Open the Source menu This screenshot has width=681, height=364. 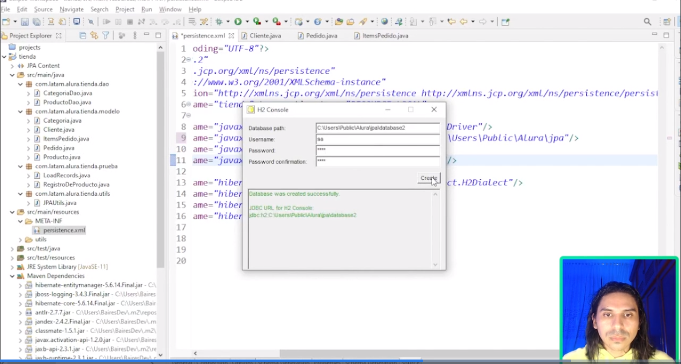[x=43, y=9]
